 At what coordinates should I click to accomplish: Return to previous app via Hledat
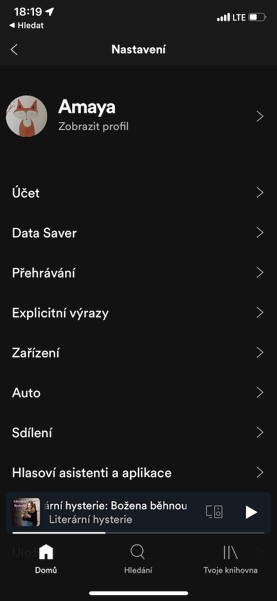[26, 25]
